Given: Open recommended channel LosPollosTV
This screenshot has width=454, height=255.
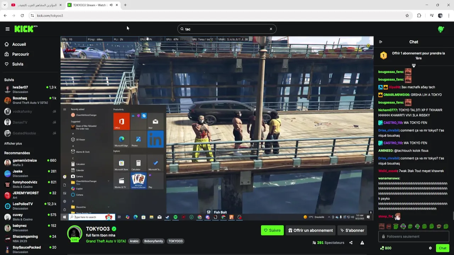Looking at the screenshot, I should pos(30,206).
